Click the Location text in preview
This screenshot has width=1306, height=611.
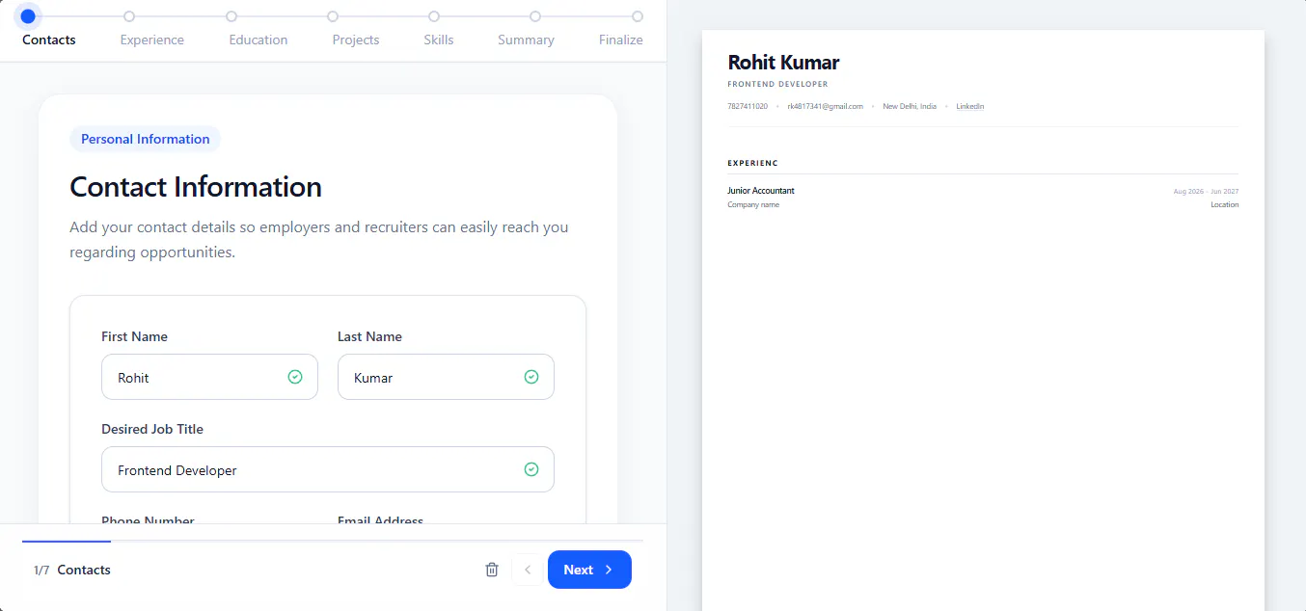1225,205
